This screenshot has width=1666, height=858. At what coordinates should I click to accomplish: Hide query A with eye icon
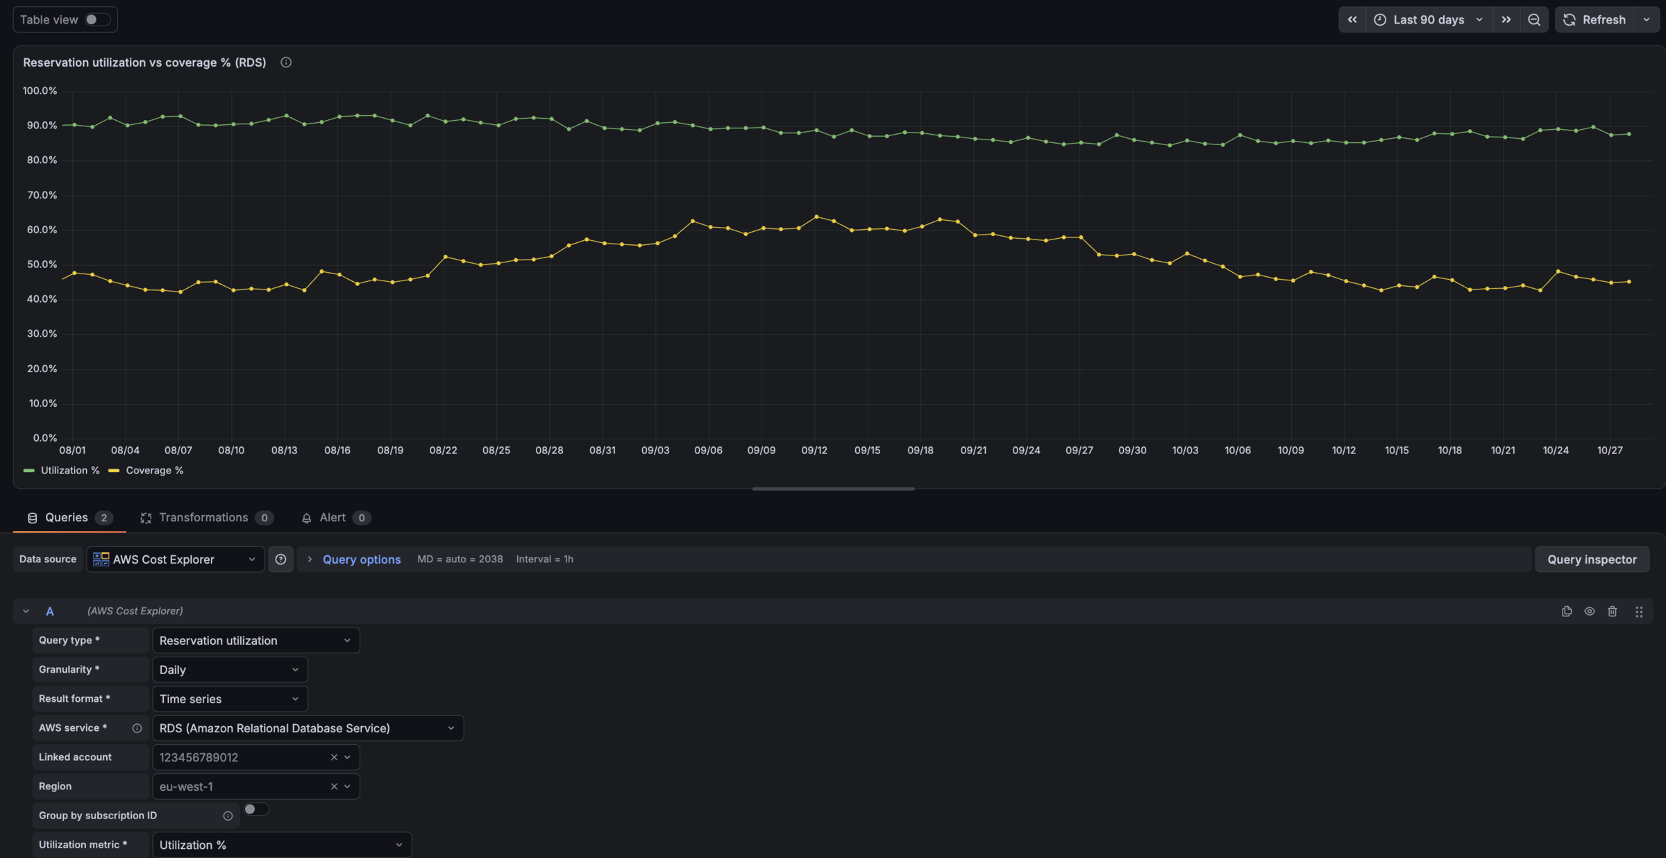(1590, 612)
